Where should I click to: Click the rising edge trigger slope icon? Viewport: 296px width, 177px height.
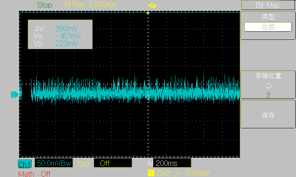point(177,173)
